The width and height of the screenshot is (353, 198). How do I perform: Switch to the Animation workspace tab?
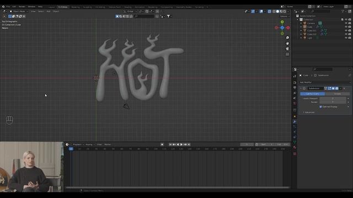[x=140, y=7]
